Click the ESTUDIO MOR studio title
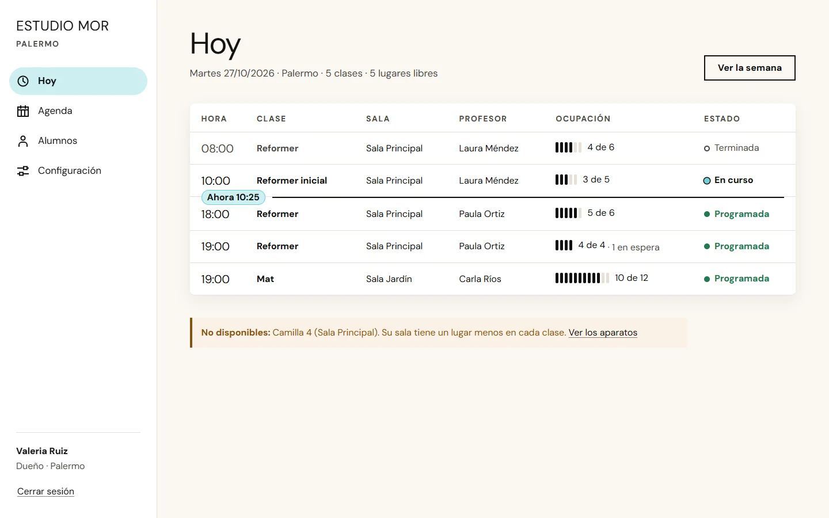This screenshot has height=518, width=829. pos(63,26)
